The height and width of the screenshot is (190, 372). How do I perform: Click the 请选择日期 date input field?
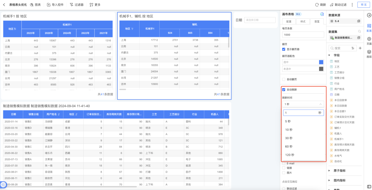[260, 20]
